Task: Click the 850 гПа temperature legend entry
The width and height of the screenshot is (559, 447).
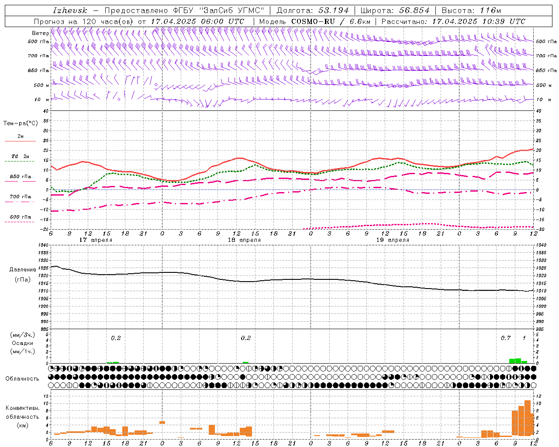Action: [21, 177]
